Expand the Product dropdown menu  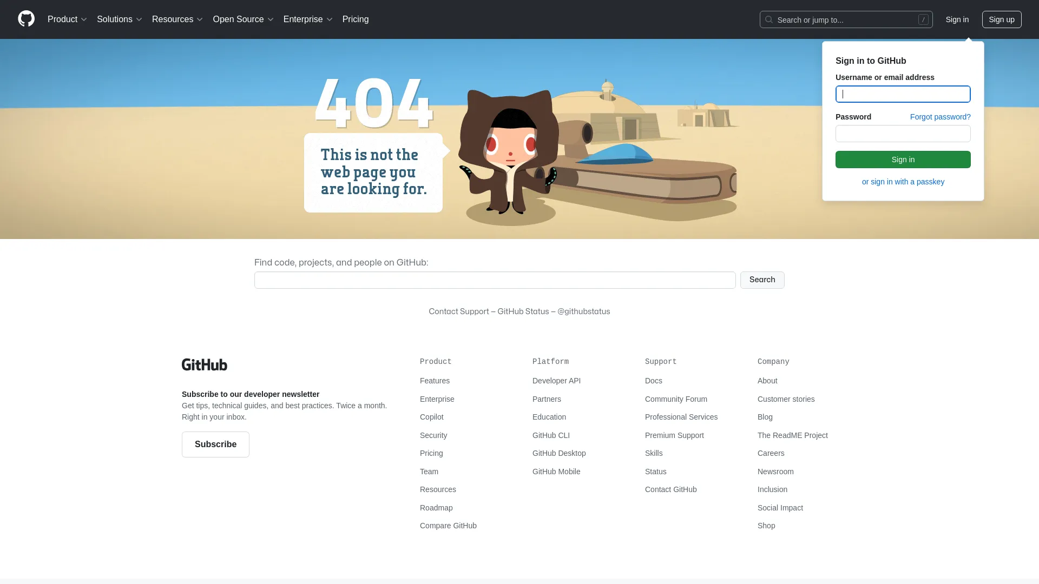67,19
